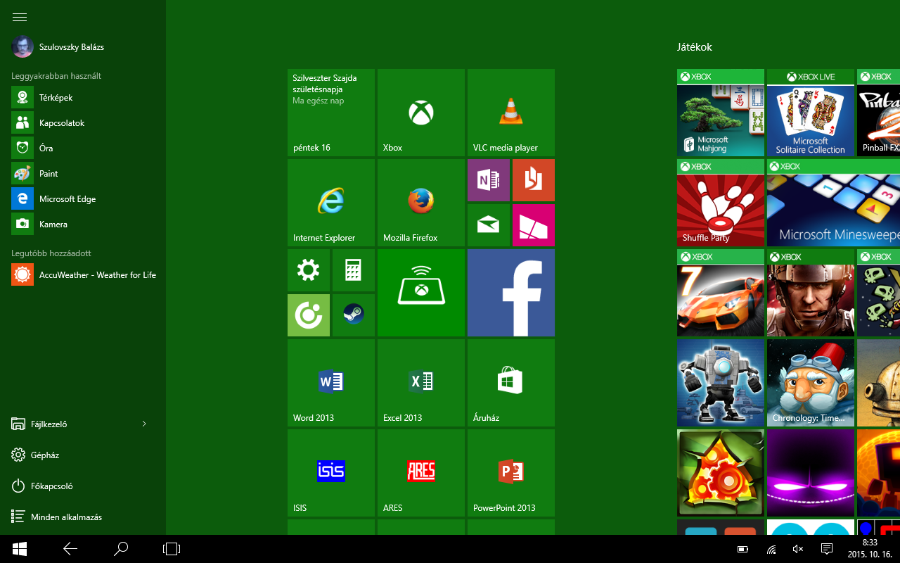Click the taskbar back arrow
Viewport: 900px width, 563px height.
tap(70, 549)
